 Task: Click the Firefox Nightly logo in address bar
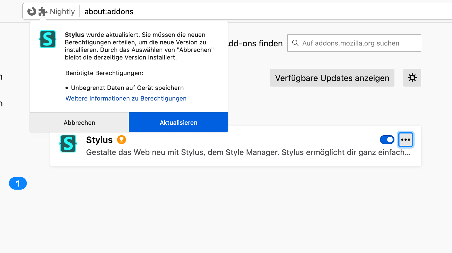[x=32, y=11]
